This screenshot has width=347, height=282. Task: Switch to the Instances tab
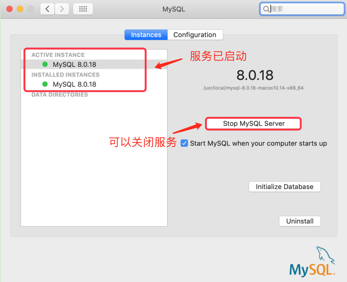tap(146, 35)
